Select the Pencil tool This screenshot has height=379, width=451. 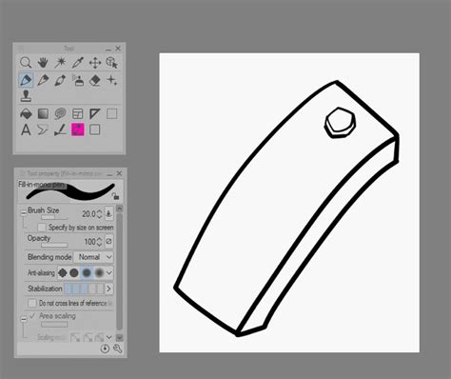[43, 80]
